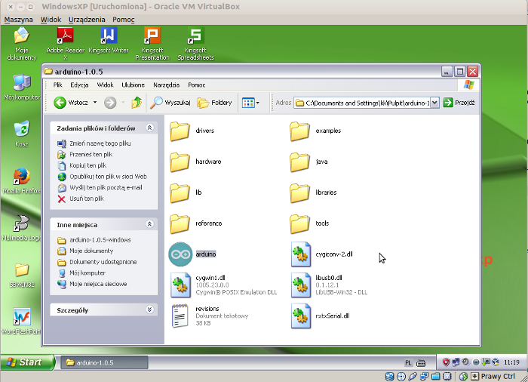
Task: Open the drivers folder
Action: 180,131
